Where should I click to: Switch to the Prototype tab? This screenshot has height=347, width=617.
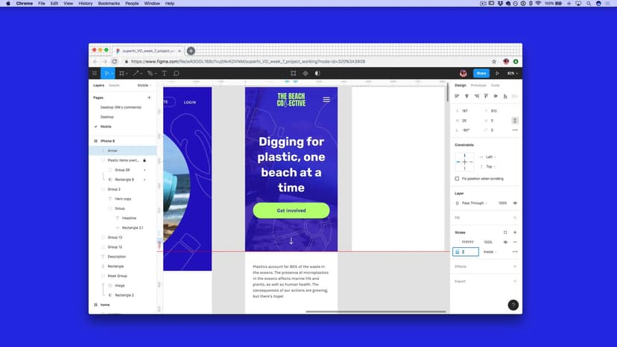[x=478, y=86]
